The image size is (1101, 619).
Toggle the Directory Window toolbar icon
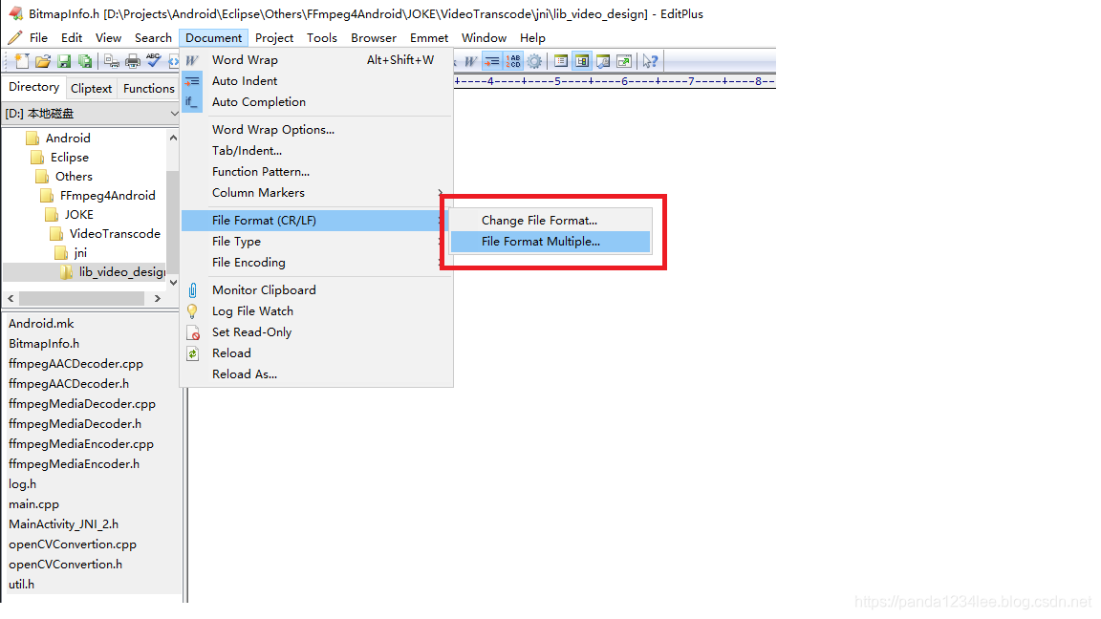pyautogui.click(x=581, y=61)
